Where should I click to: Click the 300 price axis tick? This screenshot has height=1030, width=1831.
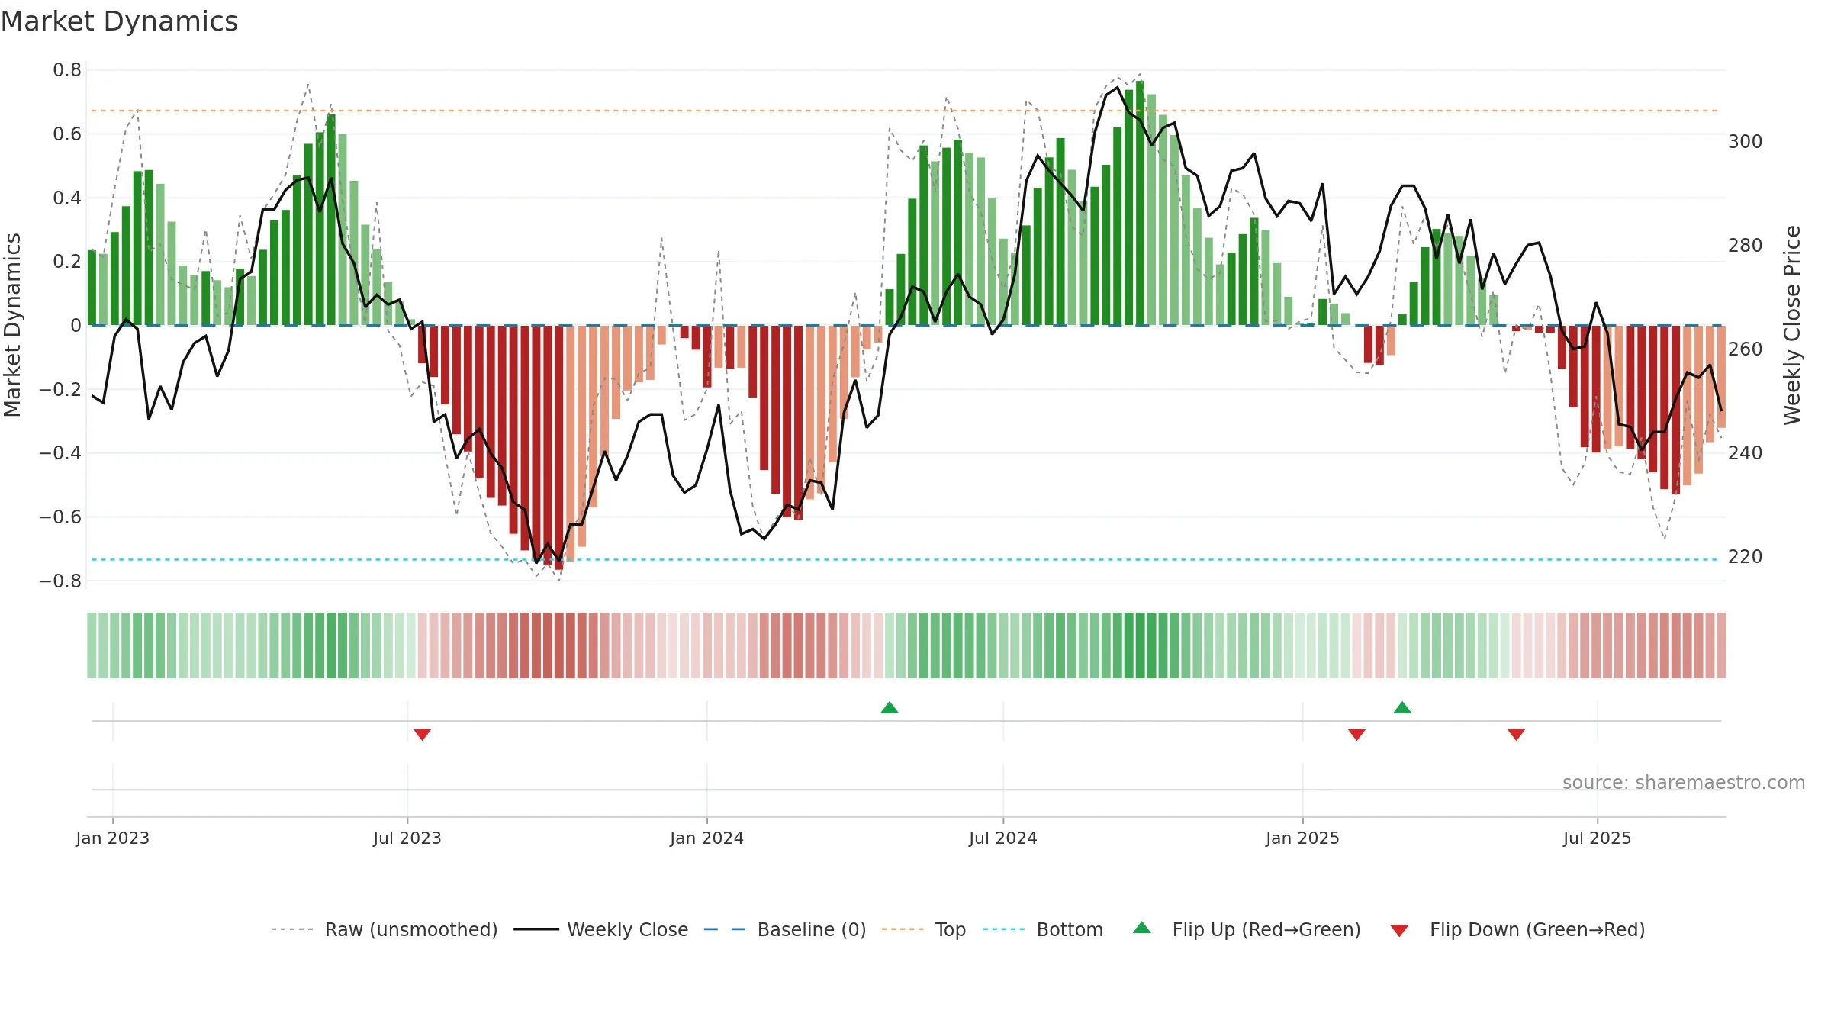(x=1746, y=142)
